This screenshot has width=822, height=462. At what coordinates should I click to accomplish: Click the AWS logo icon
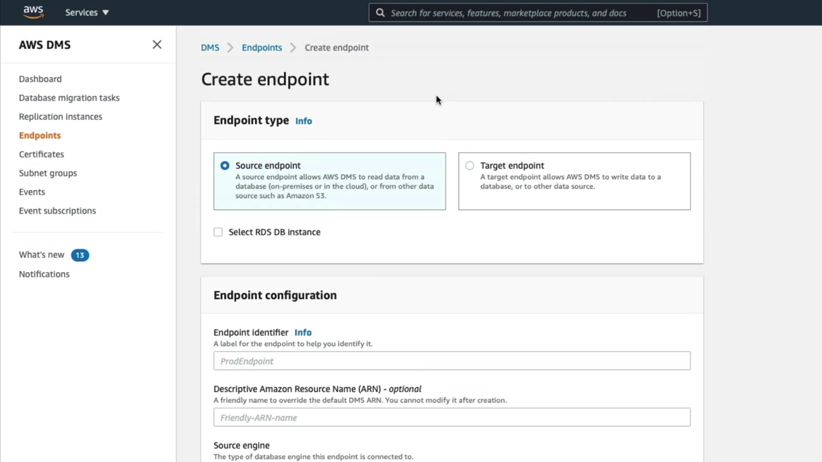click(33, 12)
